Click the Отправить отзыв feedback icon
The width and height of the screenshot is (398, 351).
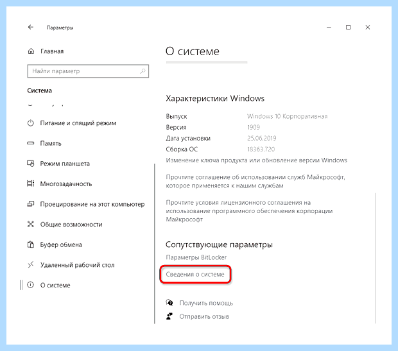(x=169, y=316)
